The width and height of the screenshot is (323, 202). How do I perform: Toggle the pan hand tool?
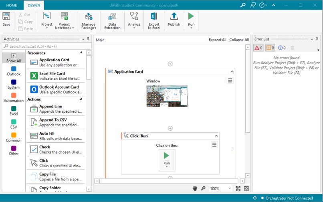point(195,188)
